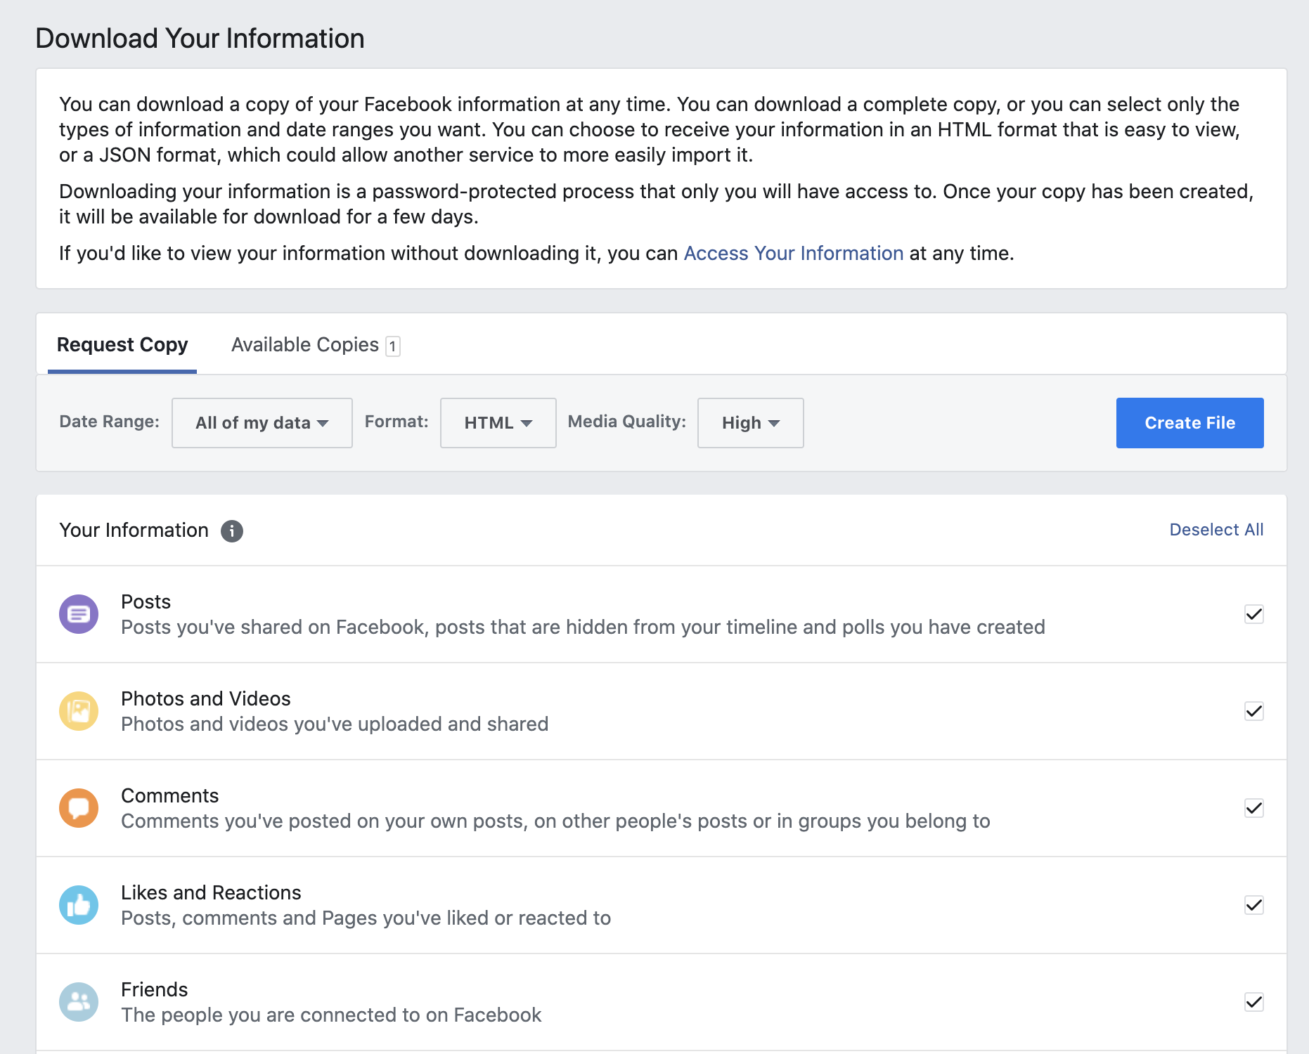Click the Available Copies count badge
The image size is (1309, 1054).
393,346
